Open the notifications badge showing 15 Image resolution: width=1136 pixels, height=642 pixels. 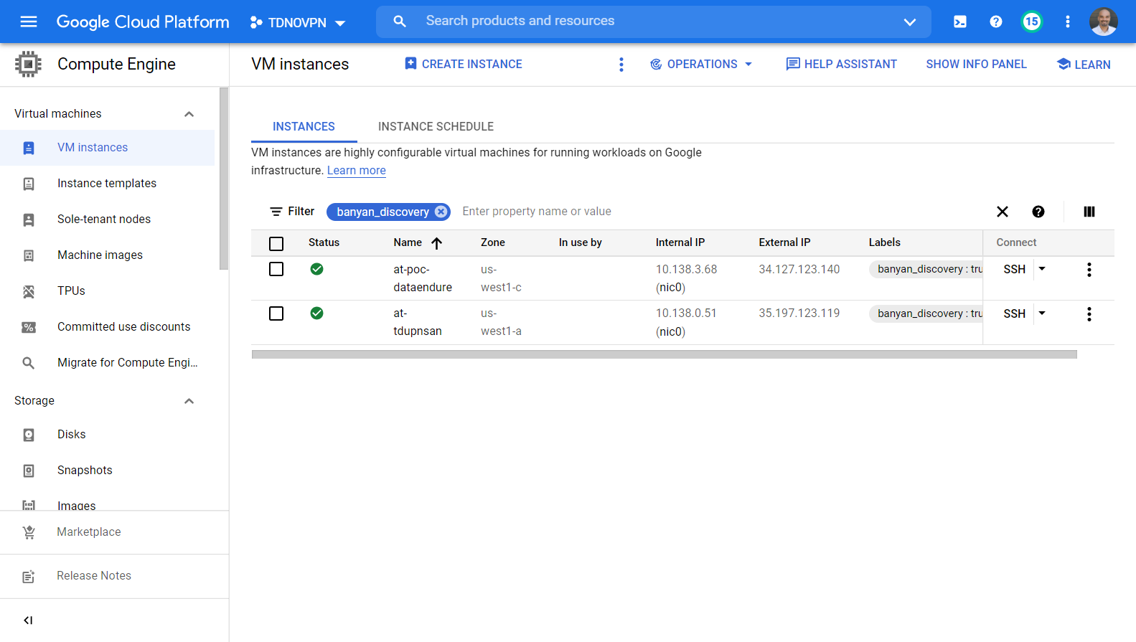[1031, 22]
